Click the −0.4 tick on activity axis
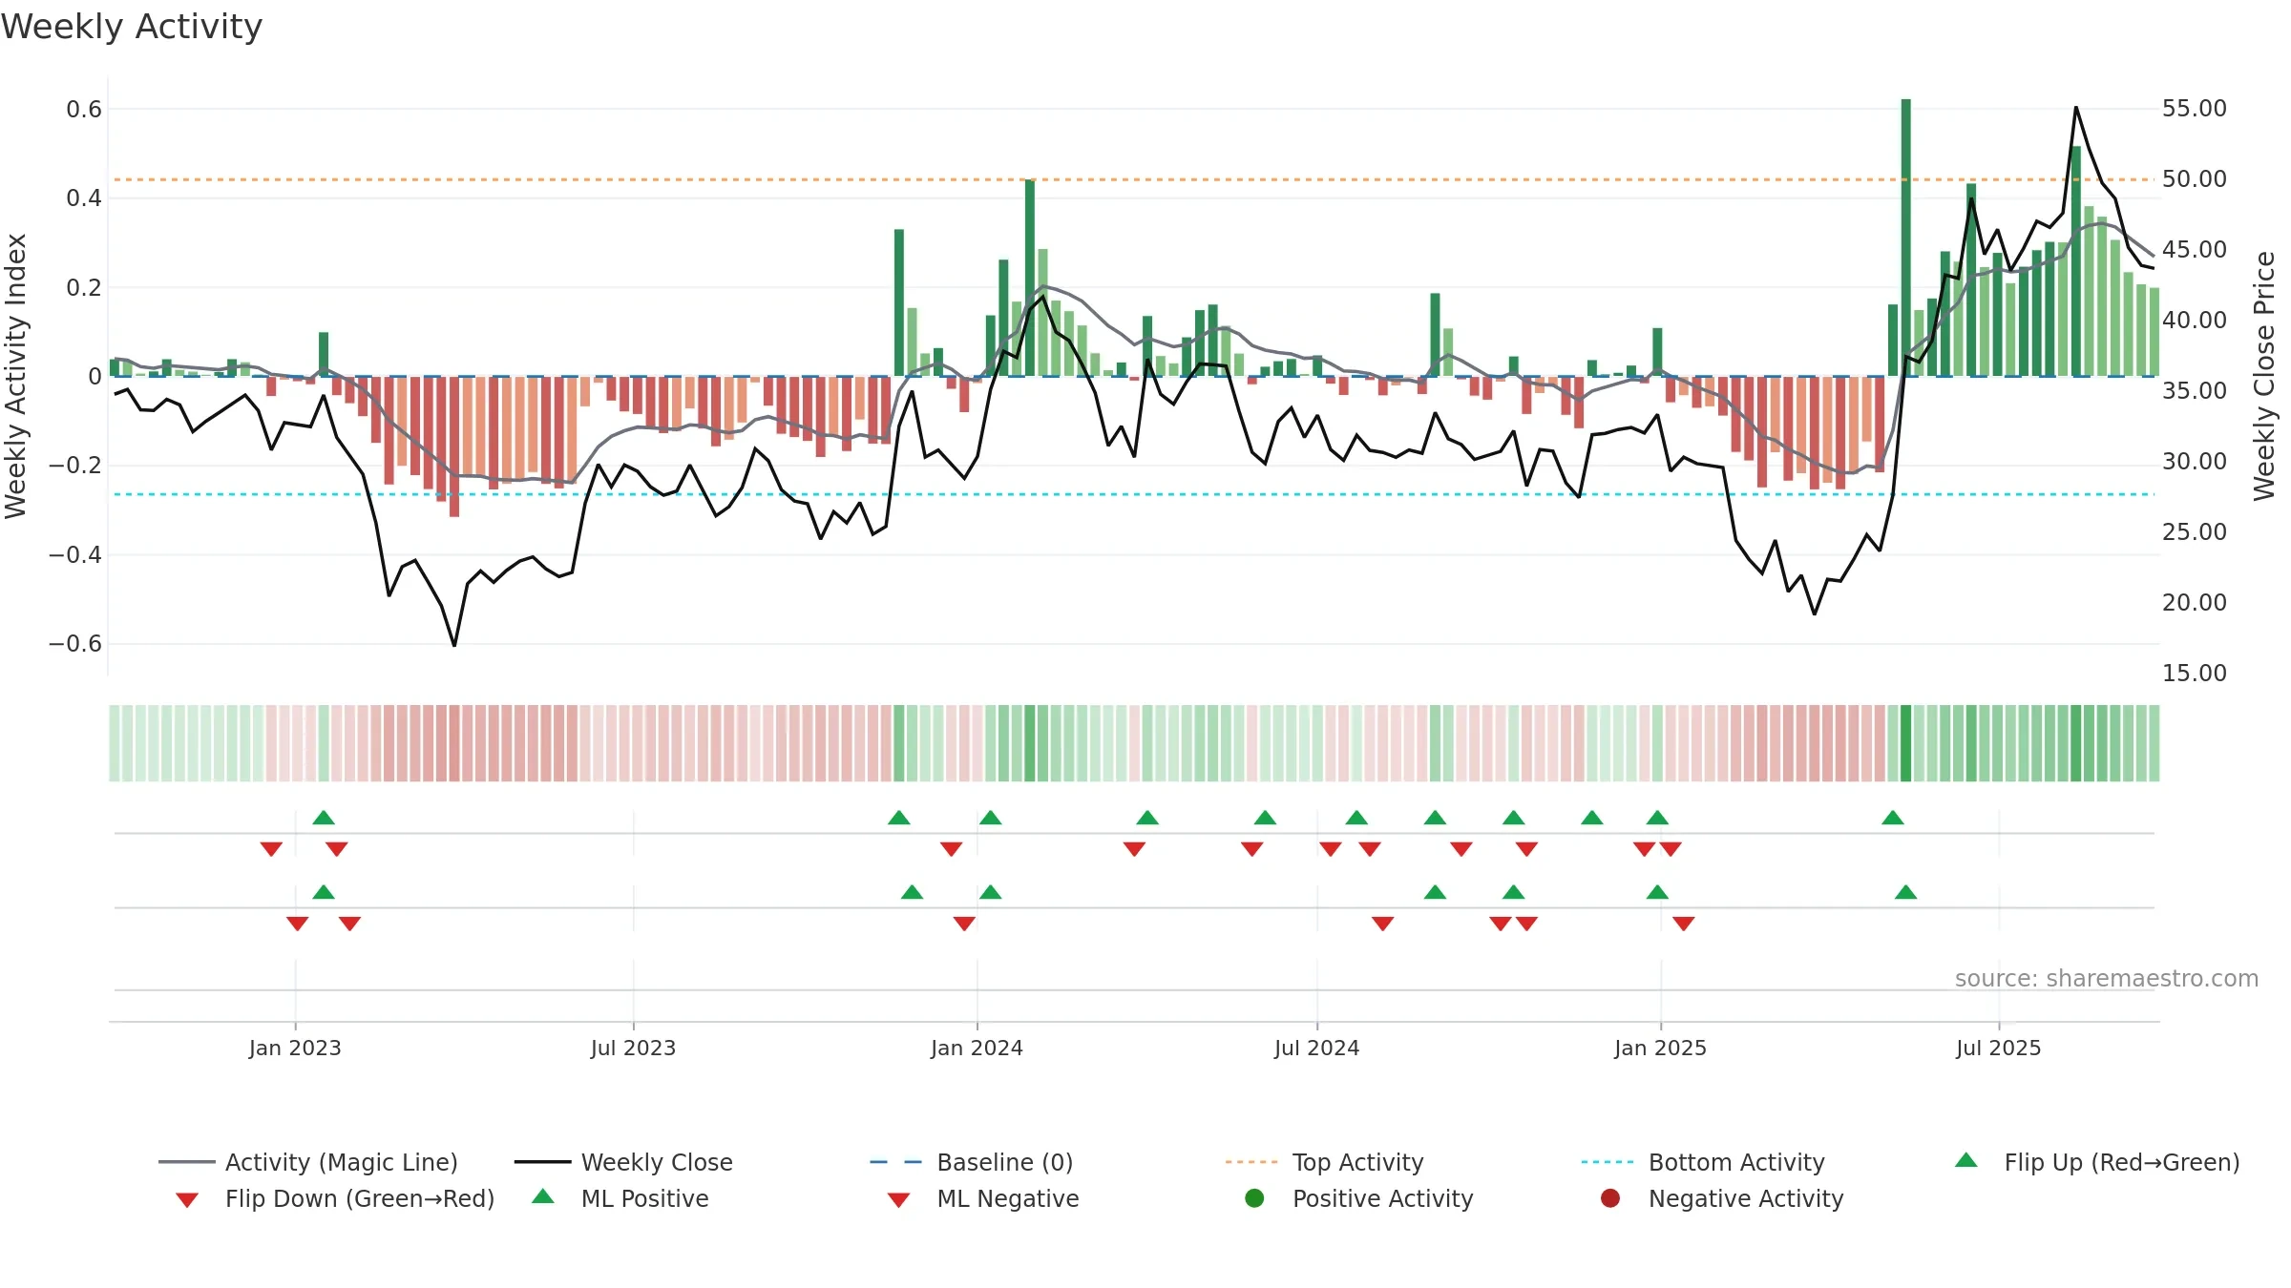Viewport: 2291px width, 1288px height. pyautogui.click(x=74, y=554)
